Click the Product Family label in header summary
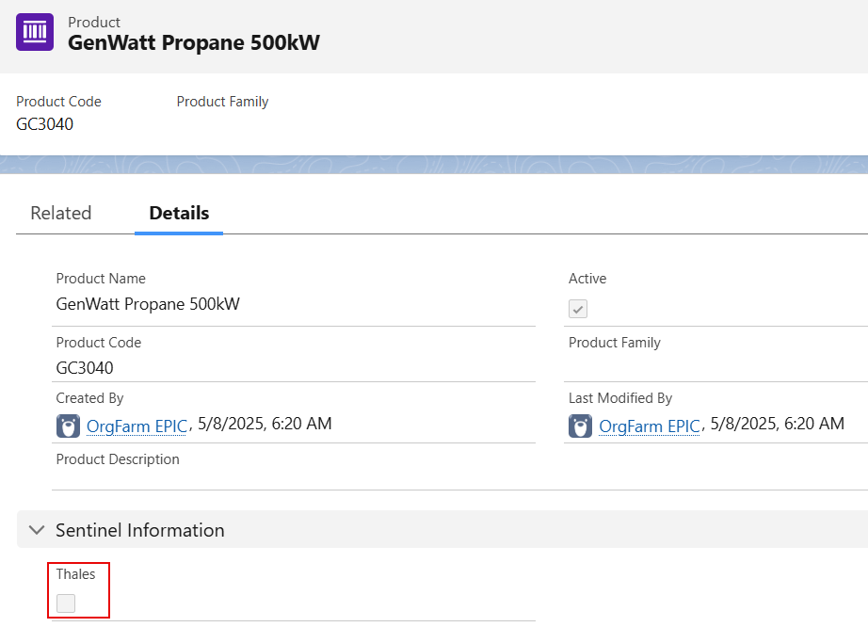The image size is (868, 627). click(222, 102)
